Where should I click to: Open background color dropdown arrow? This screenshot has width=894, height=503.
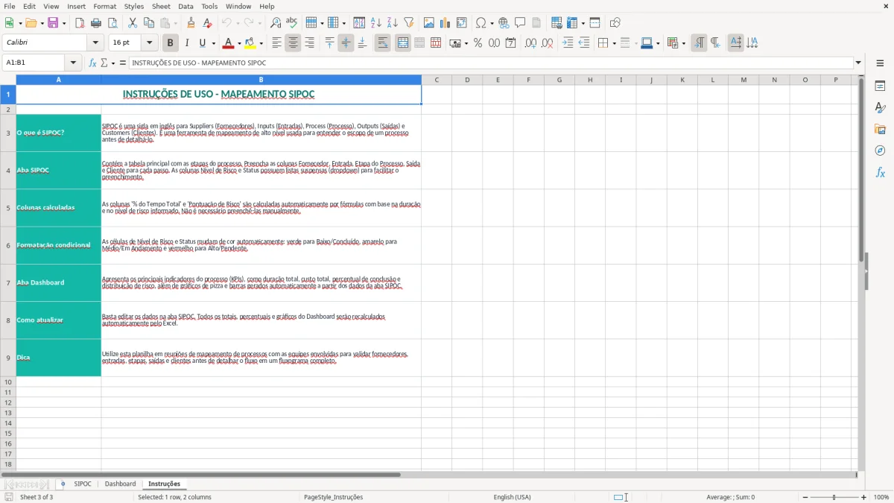(261, 43)
